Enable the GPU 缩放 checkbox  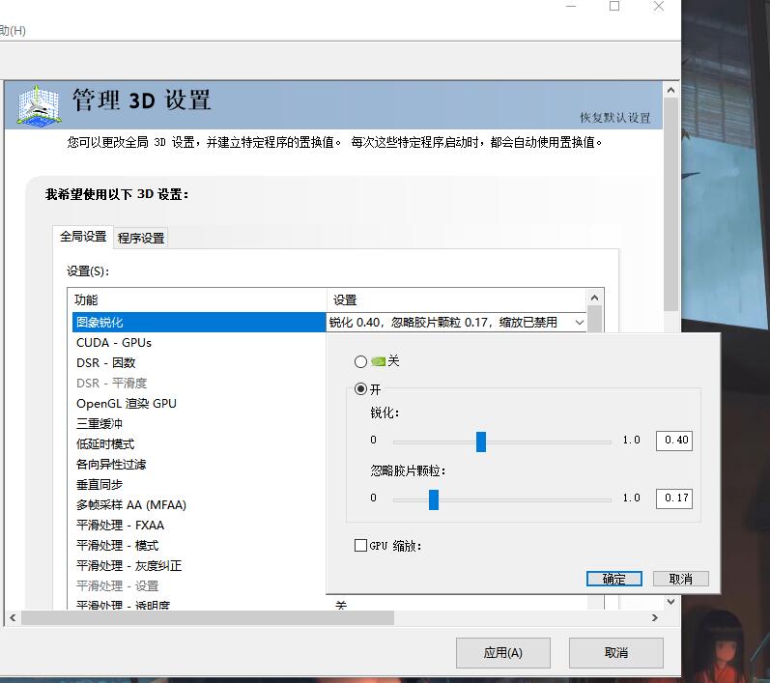360,546
